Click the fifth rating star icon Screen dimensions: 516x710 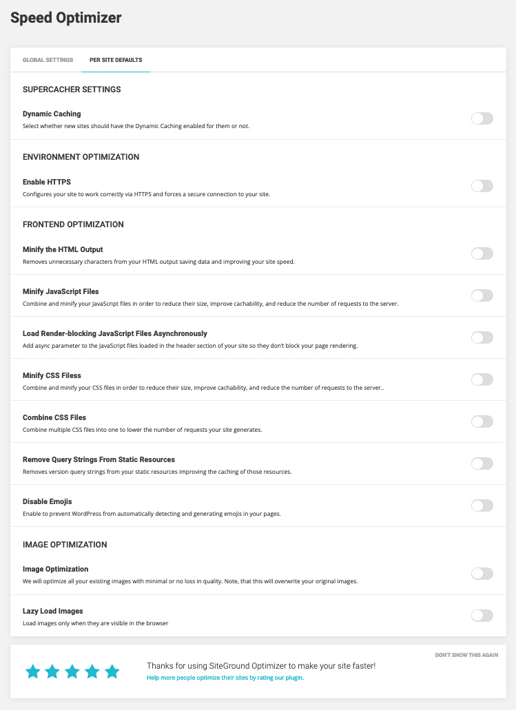coord(112,671)
